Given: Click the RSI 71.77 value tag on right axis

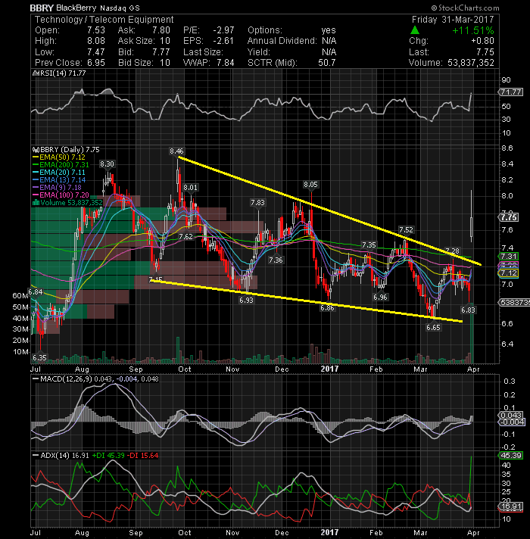Looking at the screenshot, I should (511, 92).
